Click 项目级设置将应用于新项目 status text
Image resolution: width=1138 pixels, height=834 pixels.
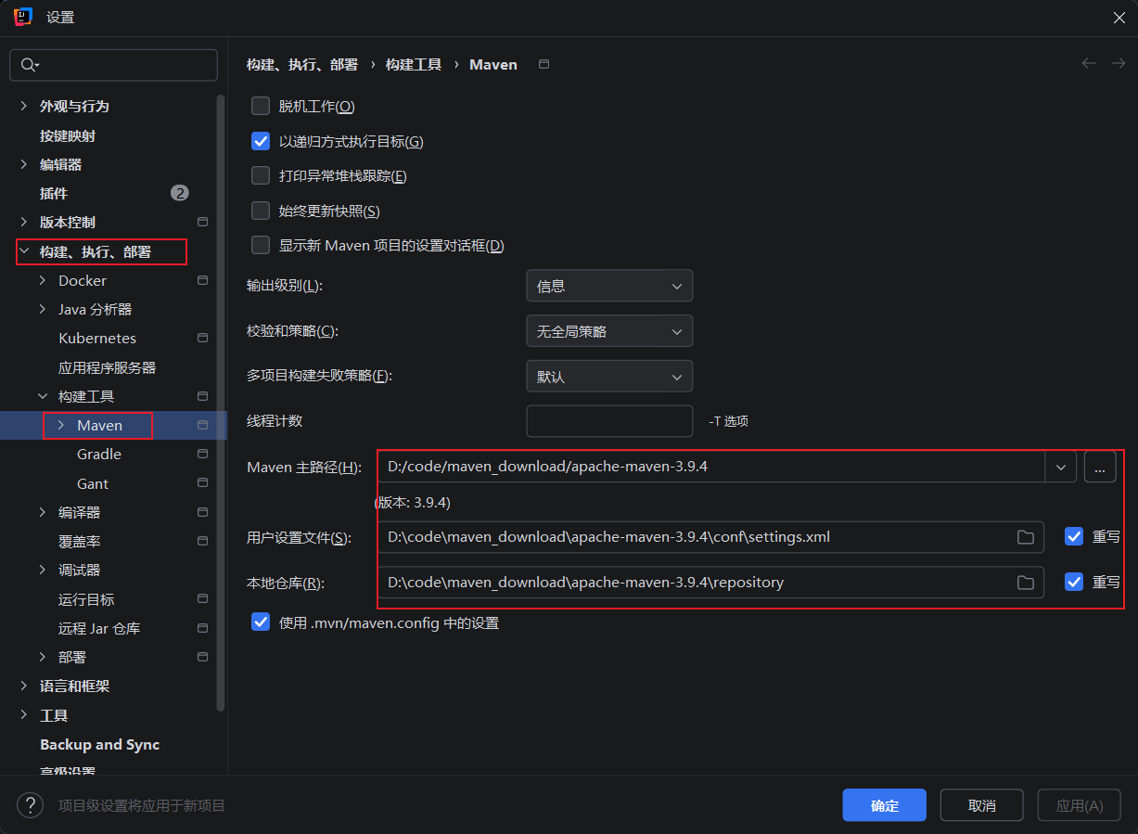click(x=142, y=805)
